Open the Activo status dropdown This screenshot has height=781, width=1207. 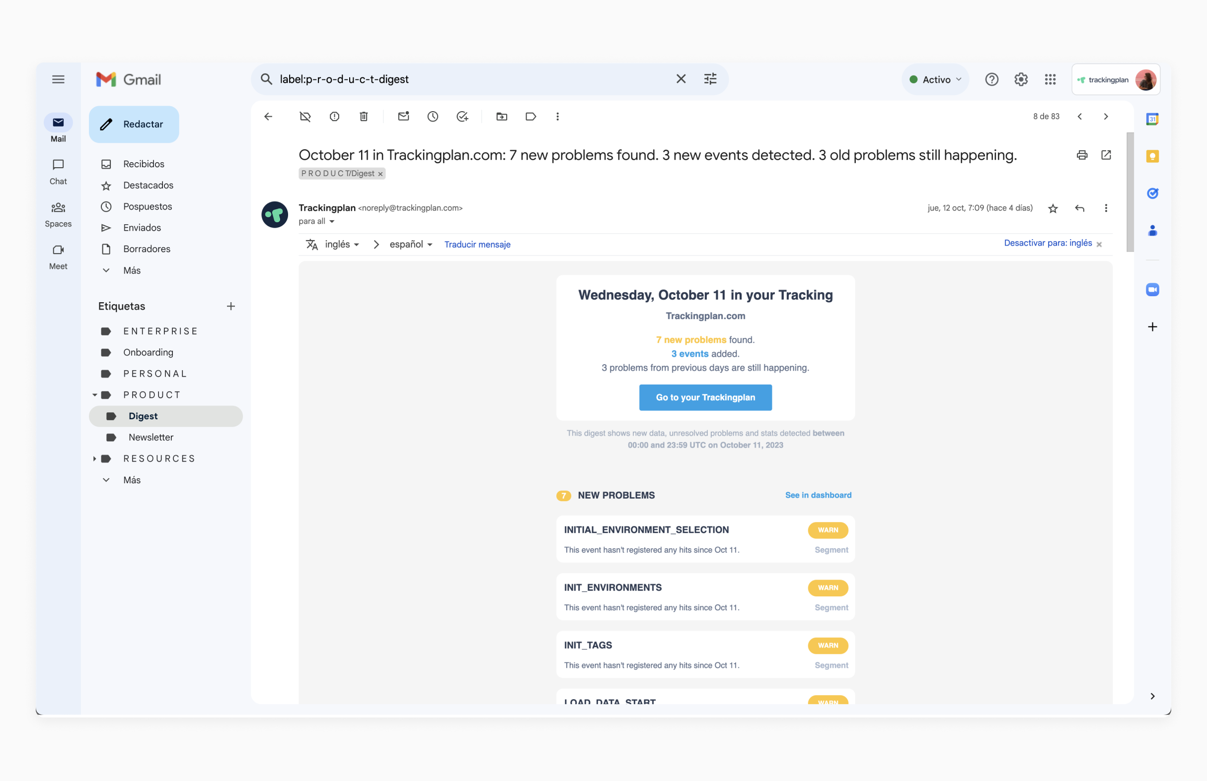click(x=935, y=79)
